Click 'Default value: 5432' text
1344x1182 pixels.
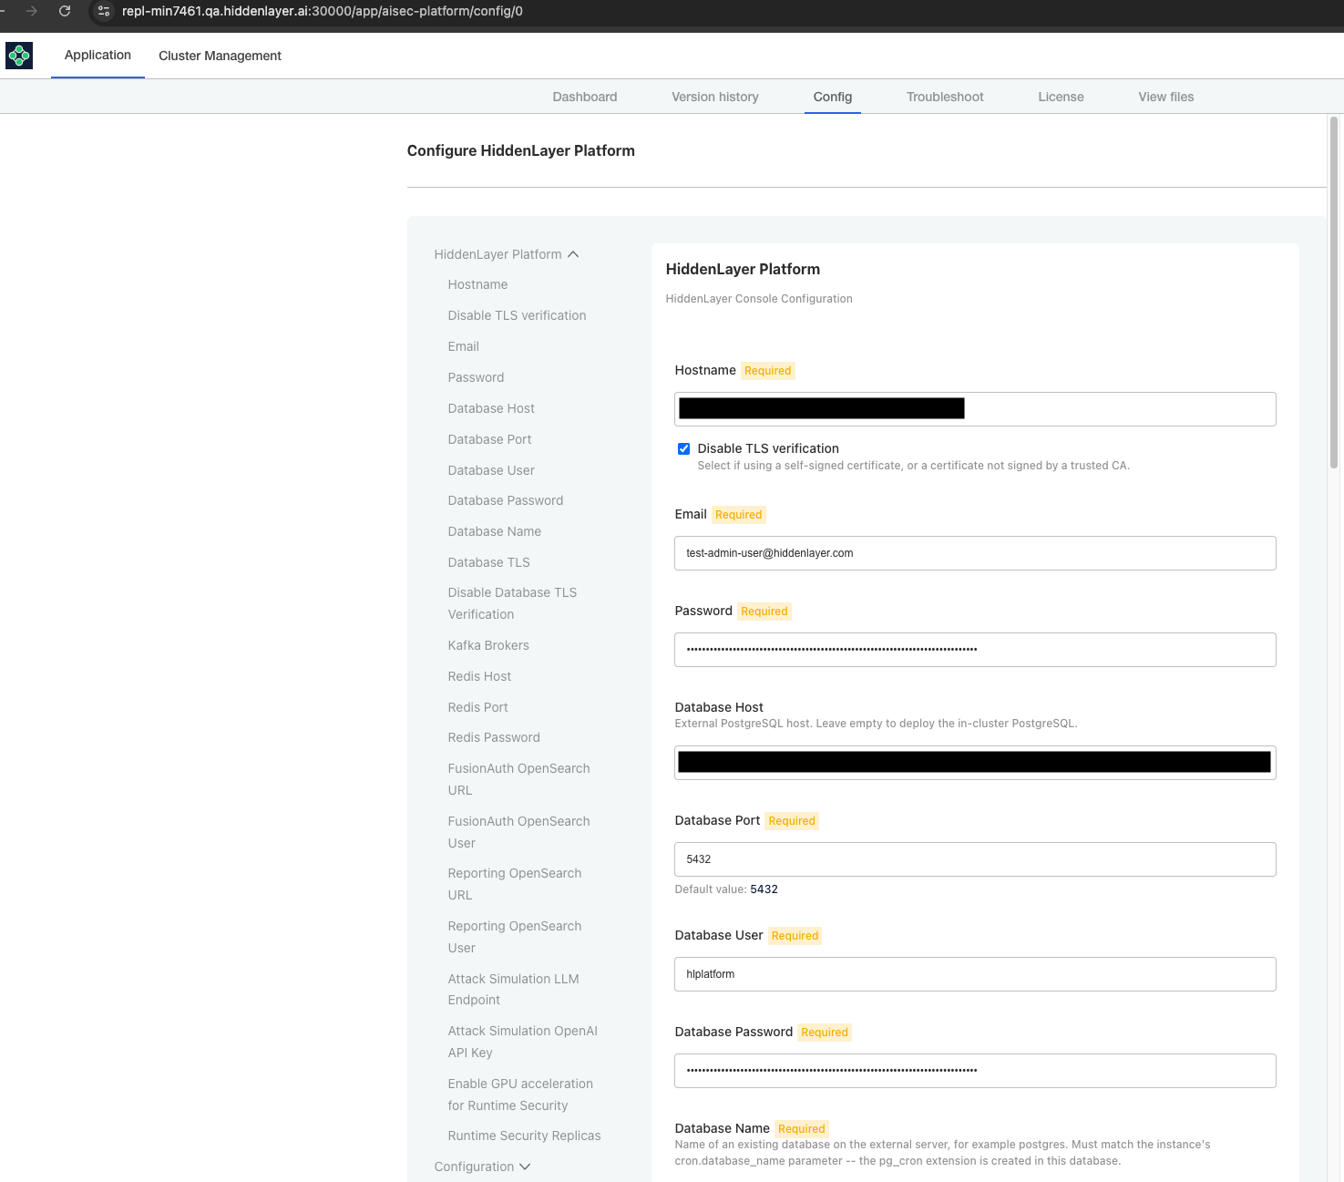coord(726,889)
